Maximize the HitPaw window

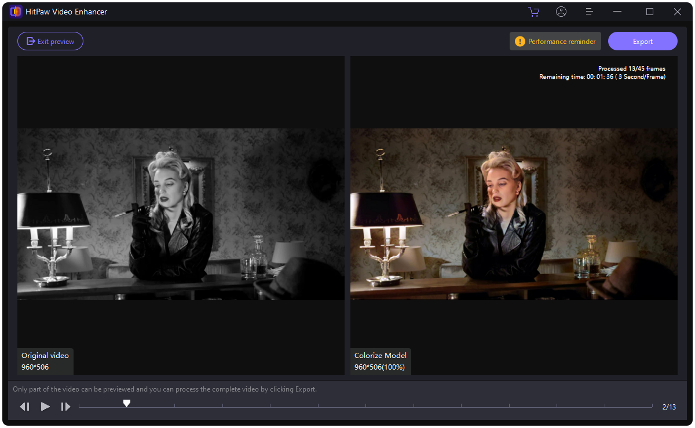(650, 12)
